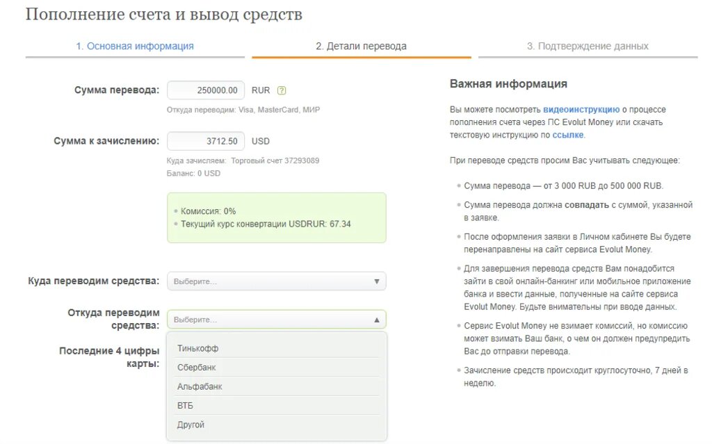The width and height of the screenshot is (712, 444).
Task: Click the Сумма к зачислению field
Action: [206, 141]
